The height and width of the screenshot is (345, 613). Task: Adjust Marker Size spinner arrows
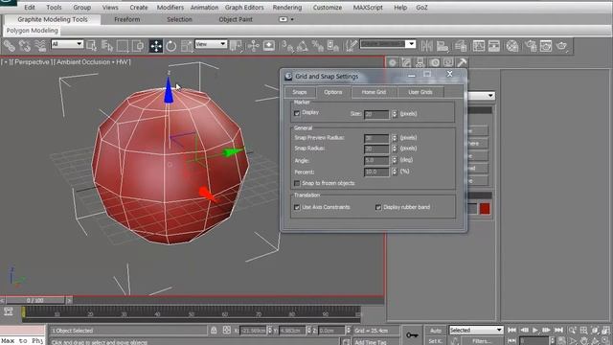click(x=394, y=114)
